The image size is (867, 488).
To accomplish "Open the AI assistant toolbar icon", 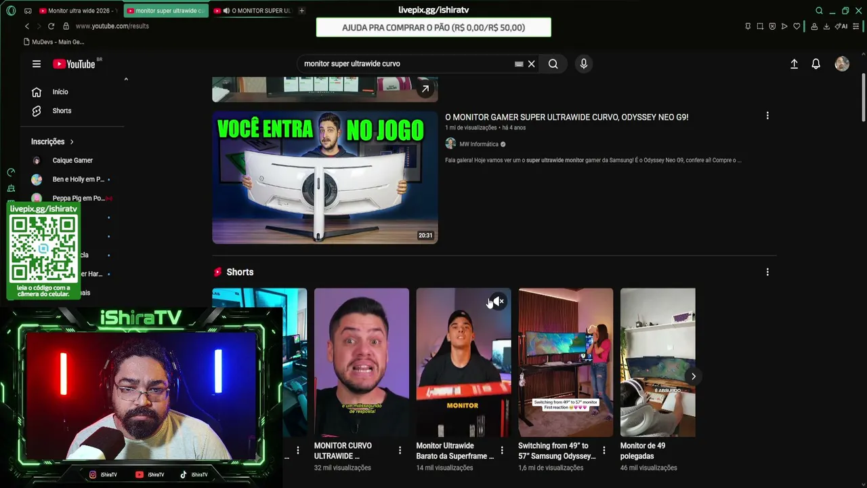I will point(841,26).
